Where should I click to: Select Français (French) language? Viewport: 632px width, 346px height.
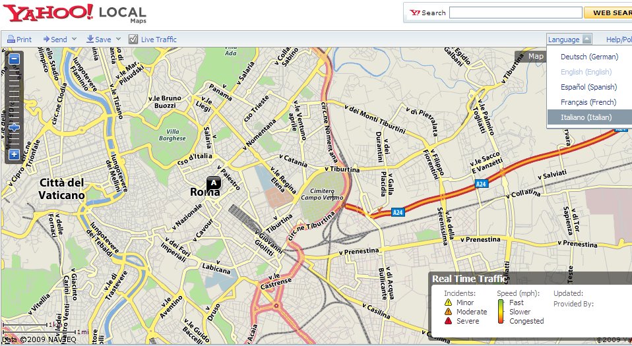click(x=589, y=102)
